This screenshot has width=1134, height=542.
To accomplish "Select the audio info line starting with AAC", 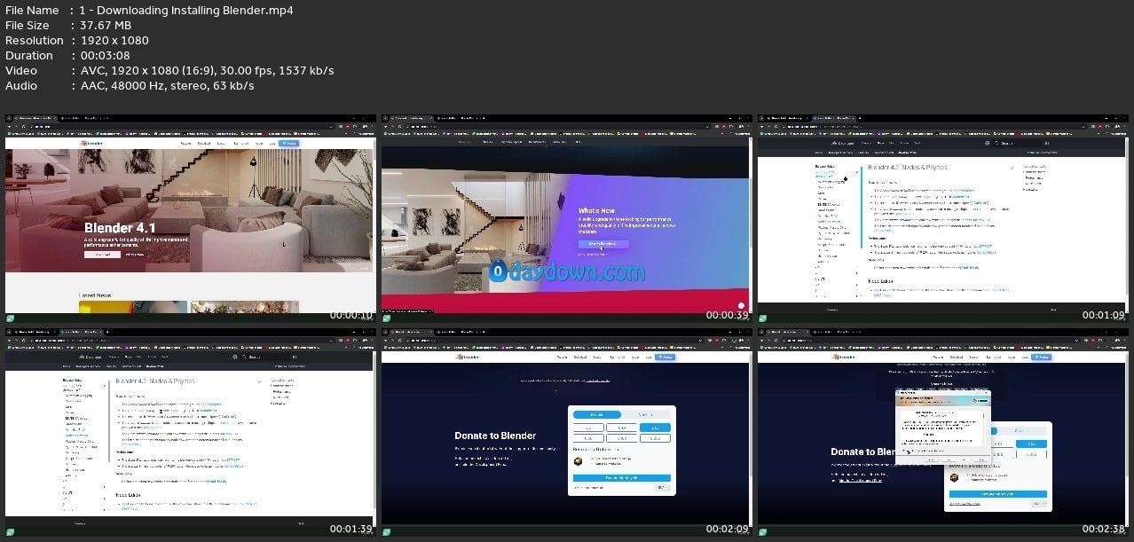I will click(x=166, y=86).
